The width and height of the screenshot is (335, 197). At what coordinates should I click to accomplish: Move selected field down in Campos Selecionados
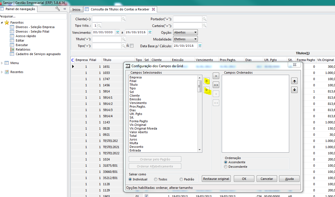click(207, 90)
